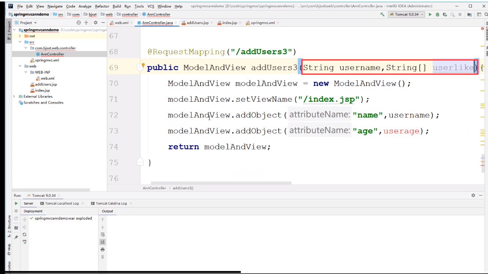Expand the out folder
Image resolution: width=488 pixels, height=274 pixels.
[20, 36]
